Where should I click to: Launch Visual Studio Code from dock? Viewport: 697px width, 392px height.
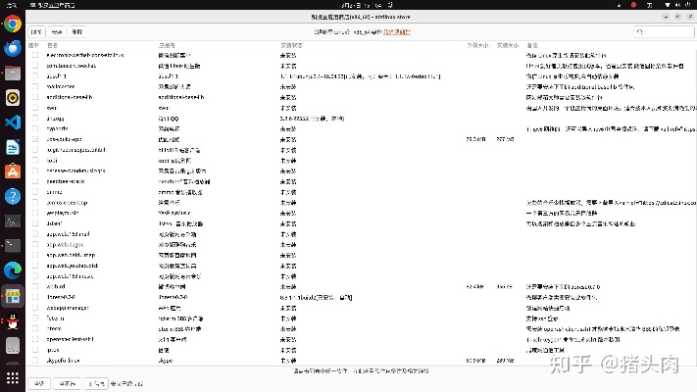(13, 122)
